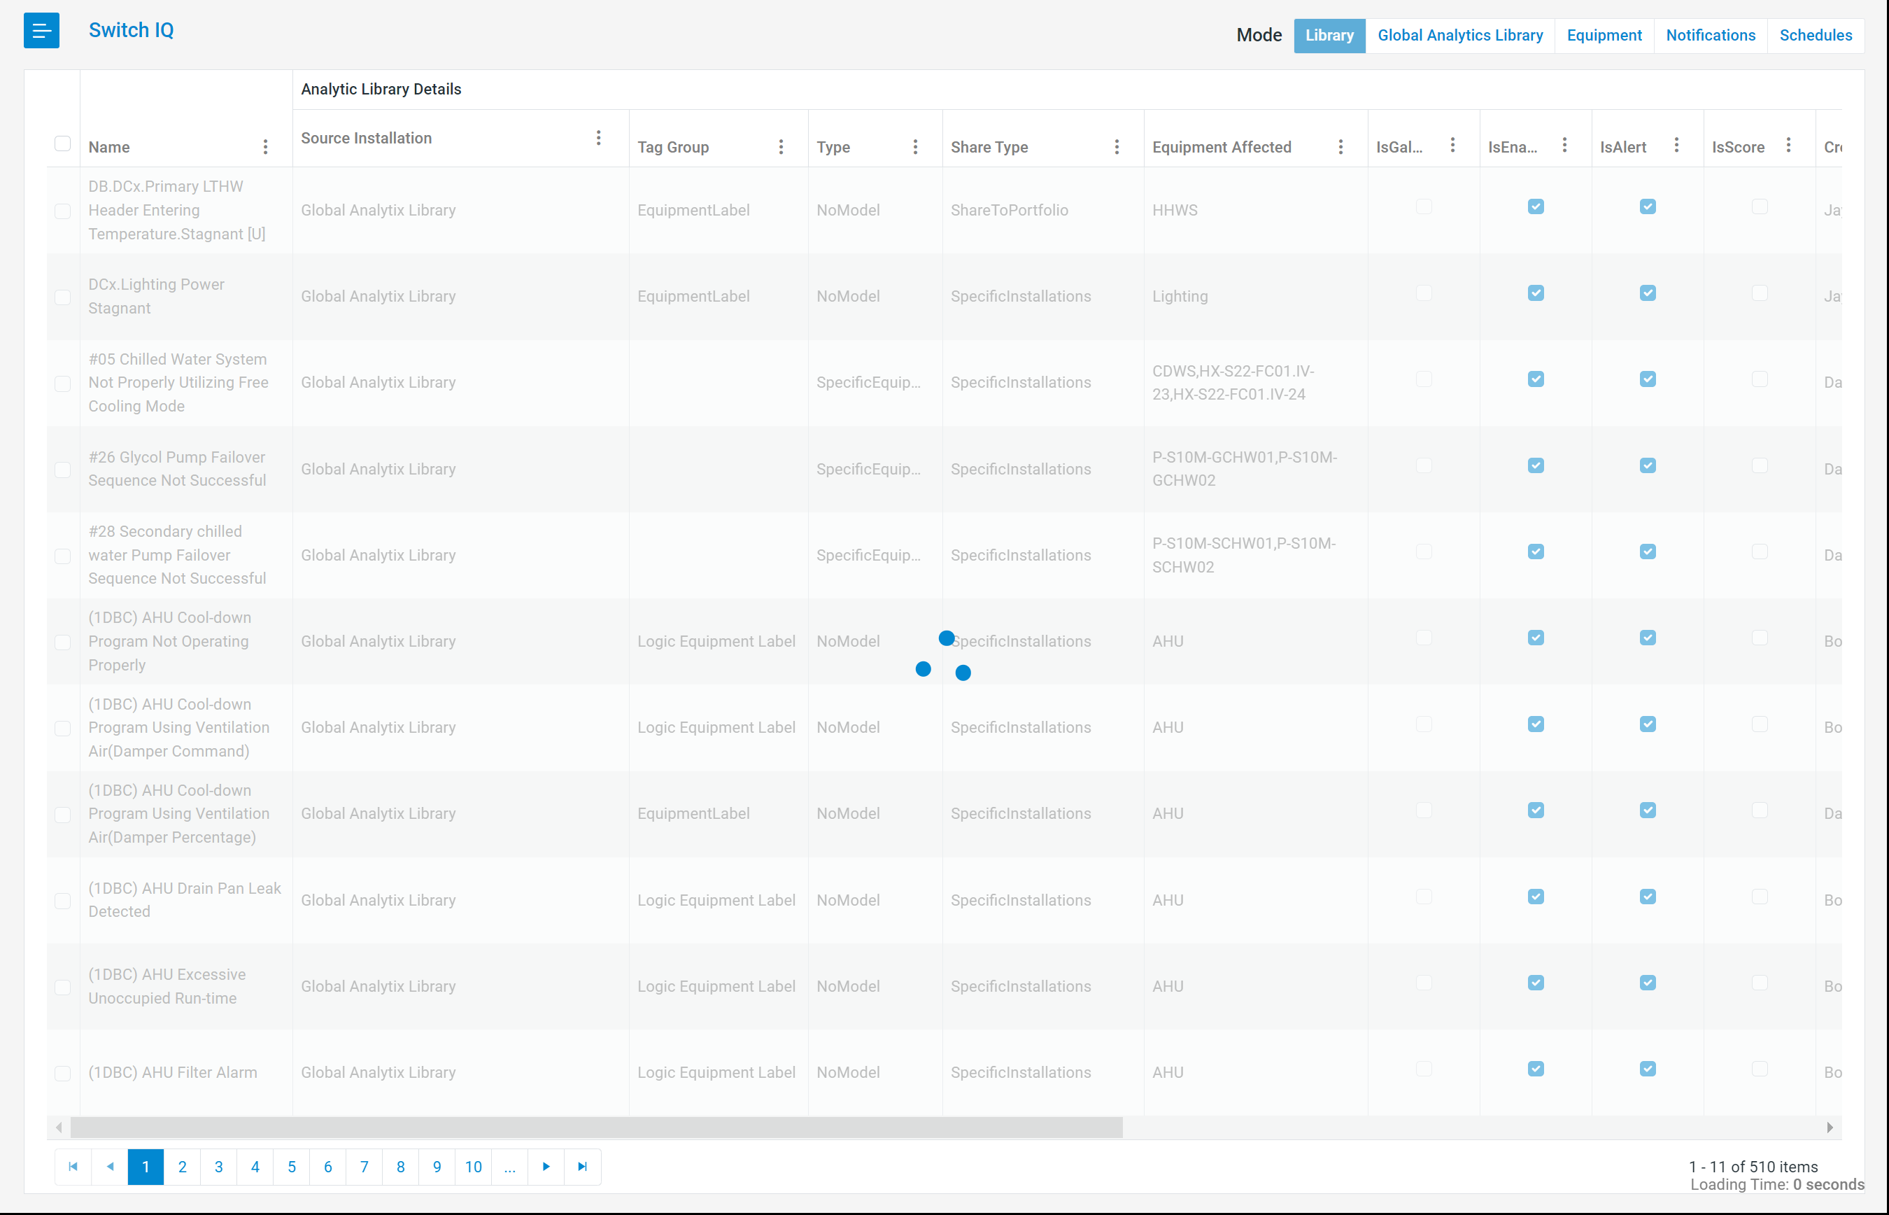
Task: Select the DCx.Lighting Power Stagnant row checkbox
Action: point(62,297)
